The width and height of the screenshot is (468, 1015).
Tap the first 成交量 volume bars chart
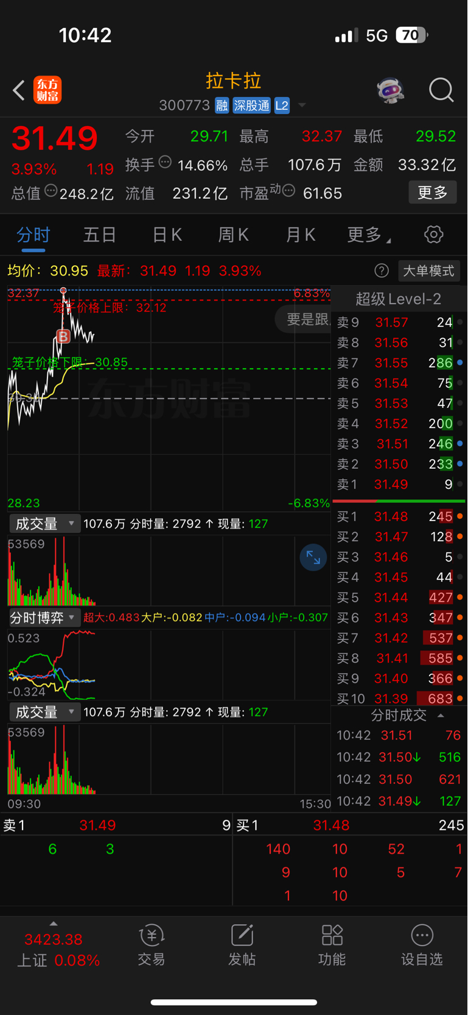[x=169, y=571]
